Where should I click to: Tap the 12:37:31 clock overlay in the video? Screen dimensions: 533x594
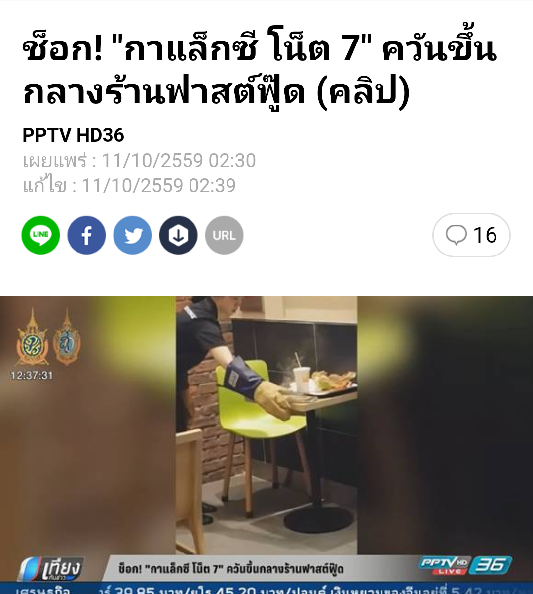click(32, 376)
